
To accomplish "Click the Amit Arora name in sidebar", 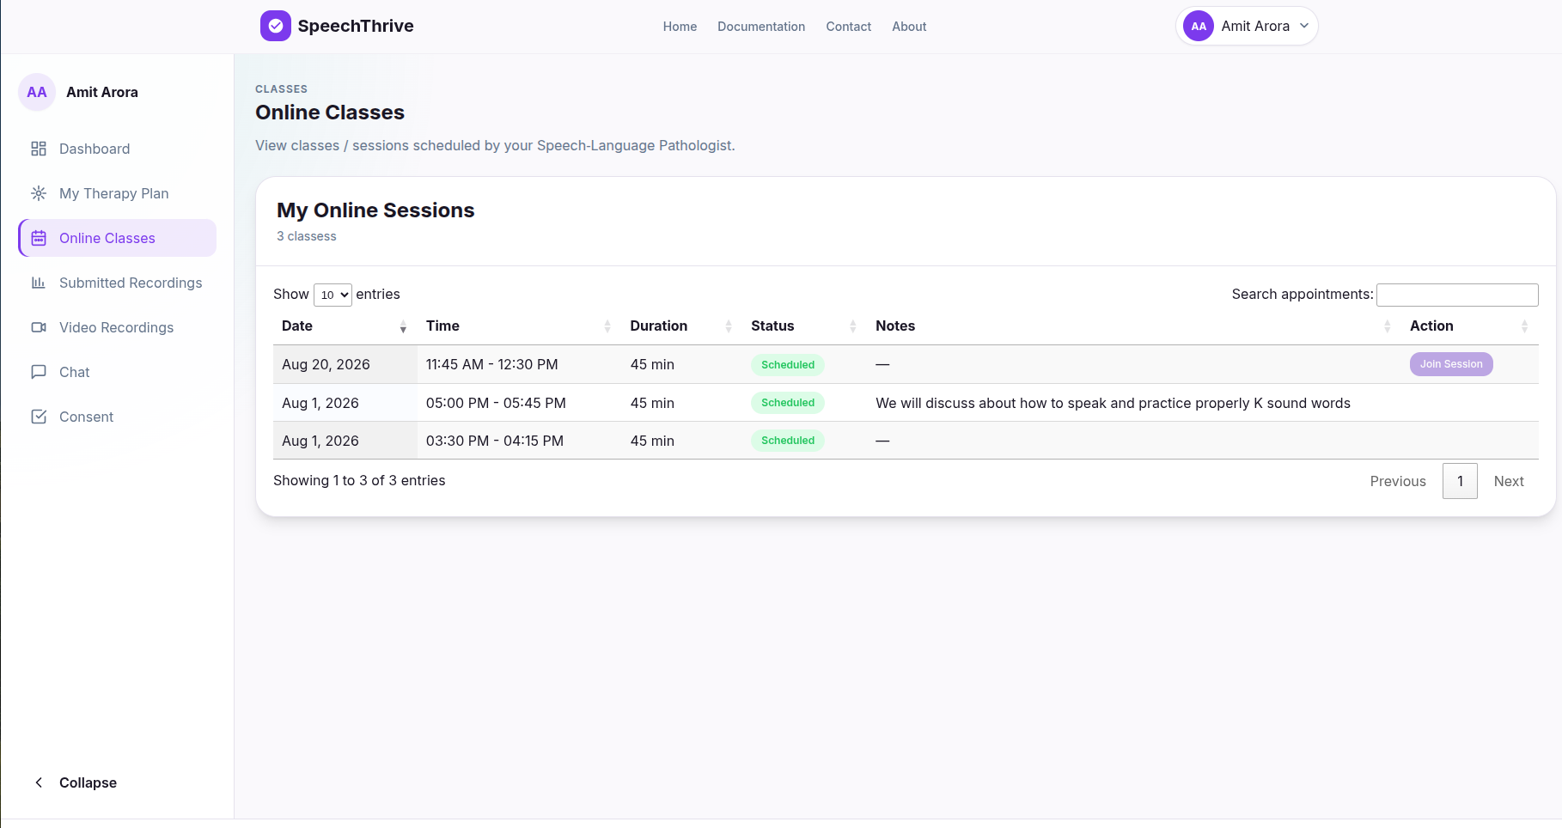I will point(102,92).
